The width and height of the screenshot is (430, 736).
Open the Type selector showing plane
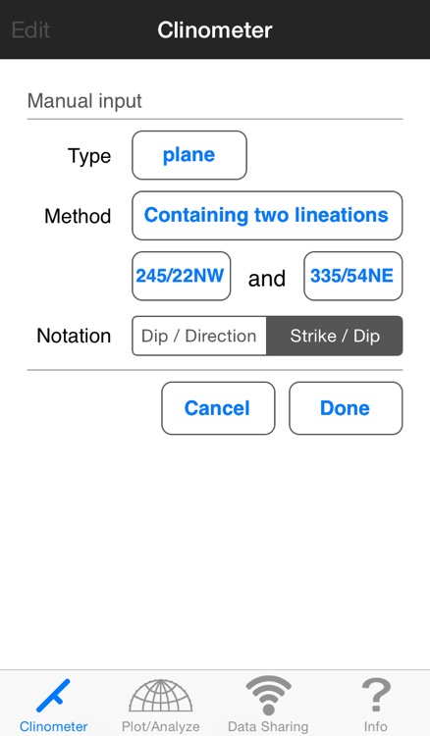pyautogui.click(x=189, y=155)
